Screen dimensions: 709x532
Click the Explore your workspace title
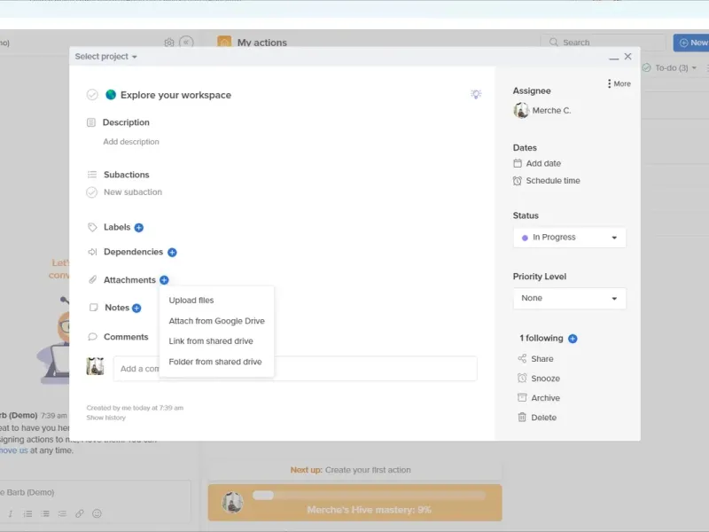coord(175,95)
